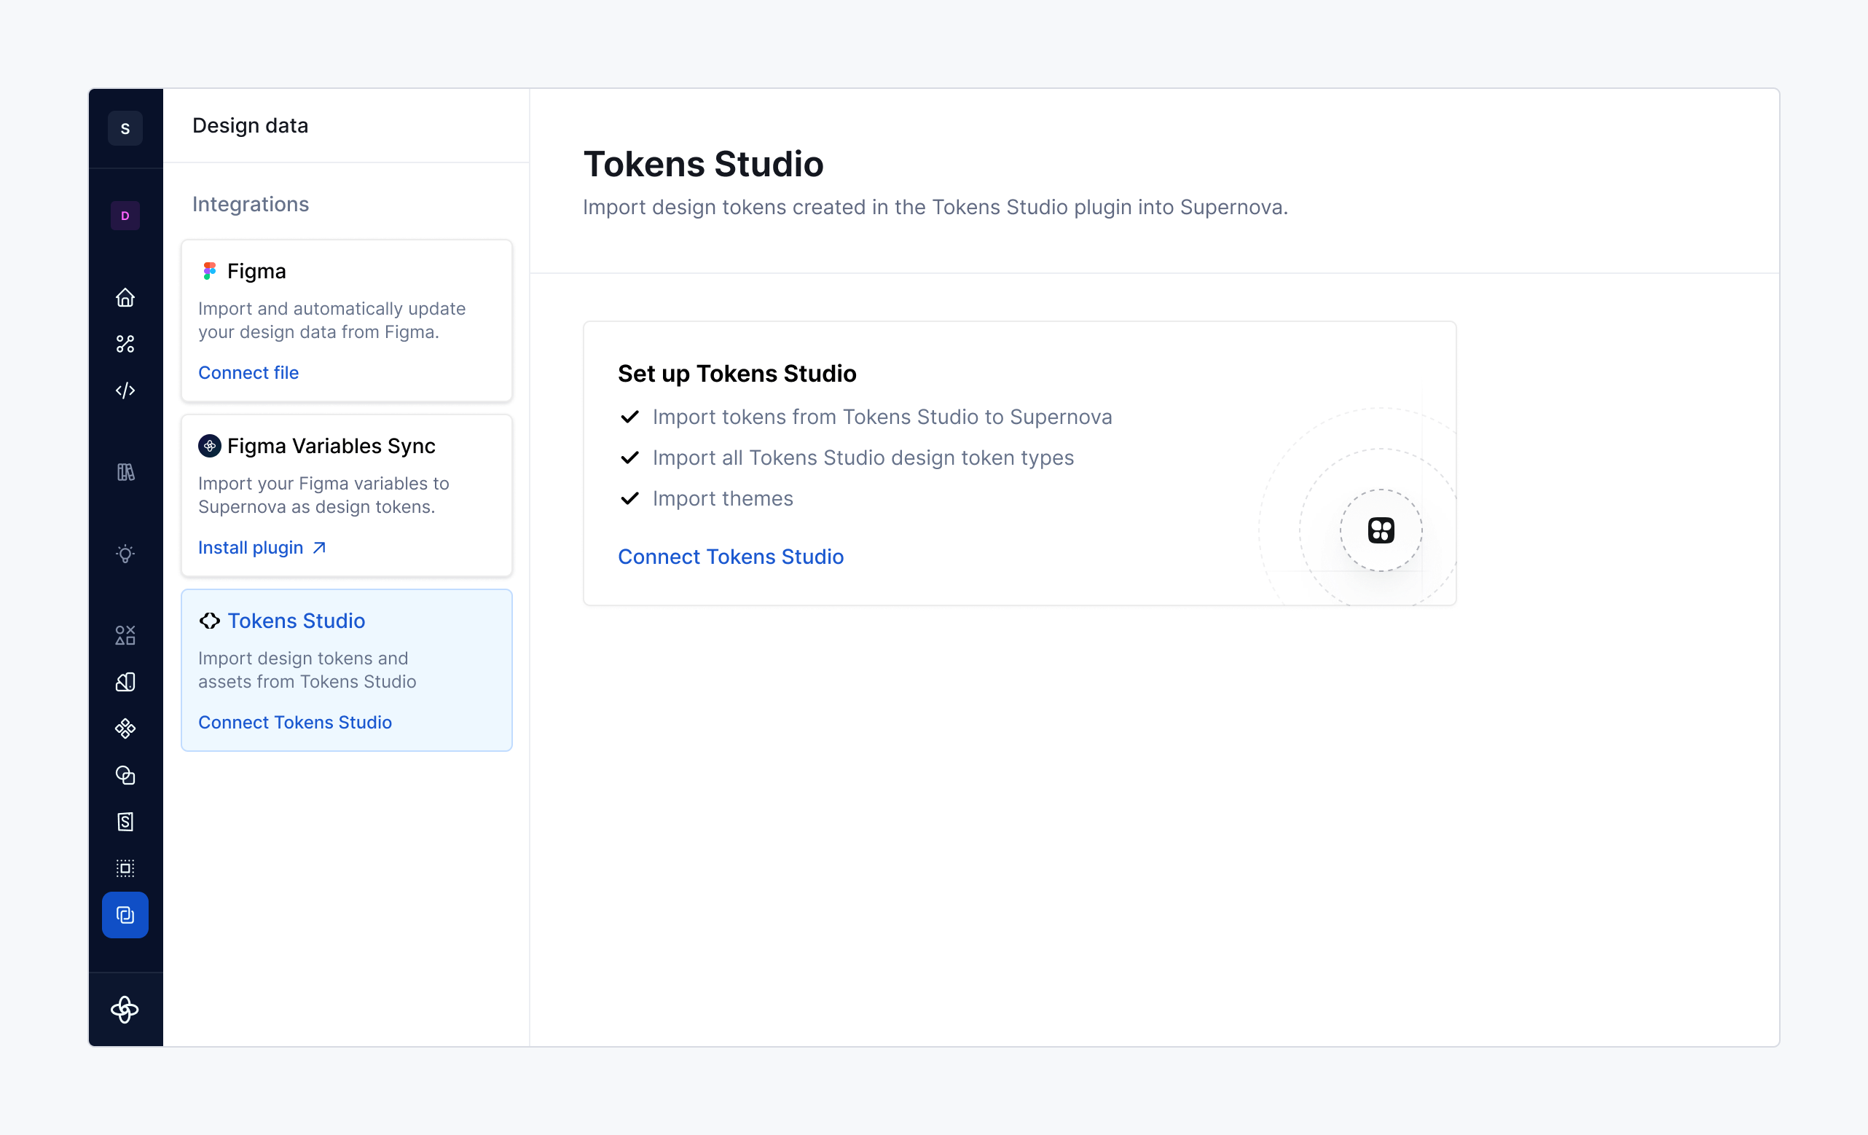1868x1135 pixels.
Task: Click the Tokens Studio page heading
Action: coord(703,164)
